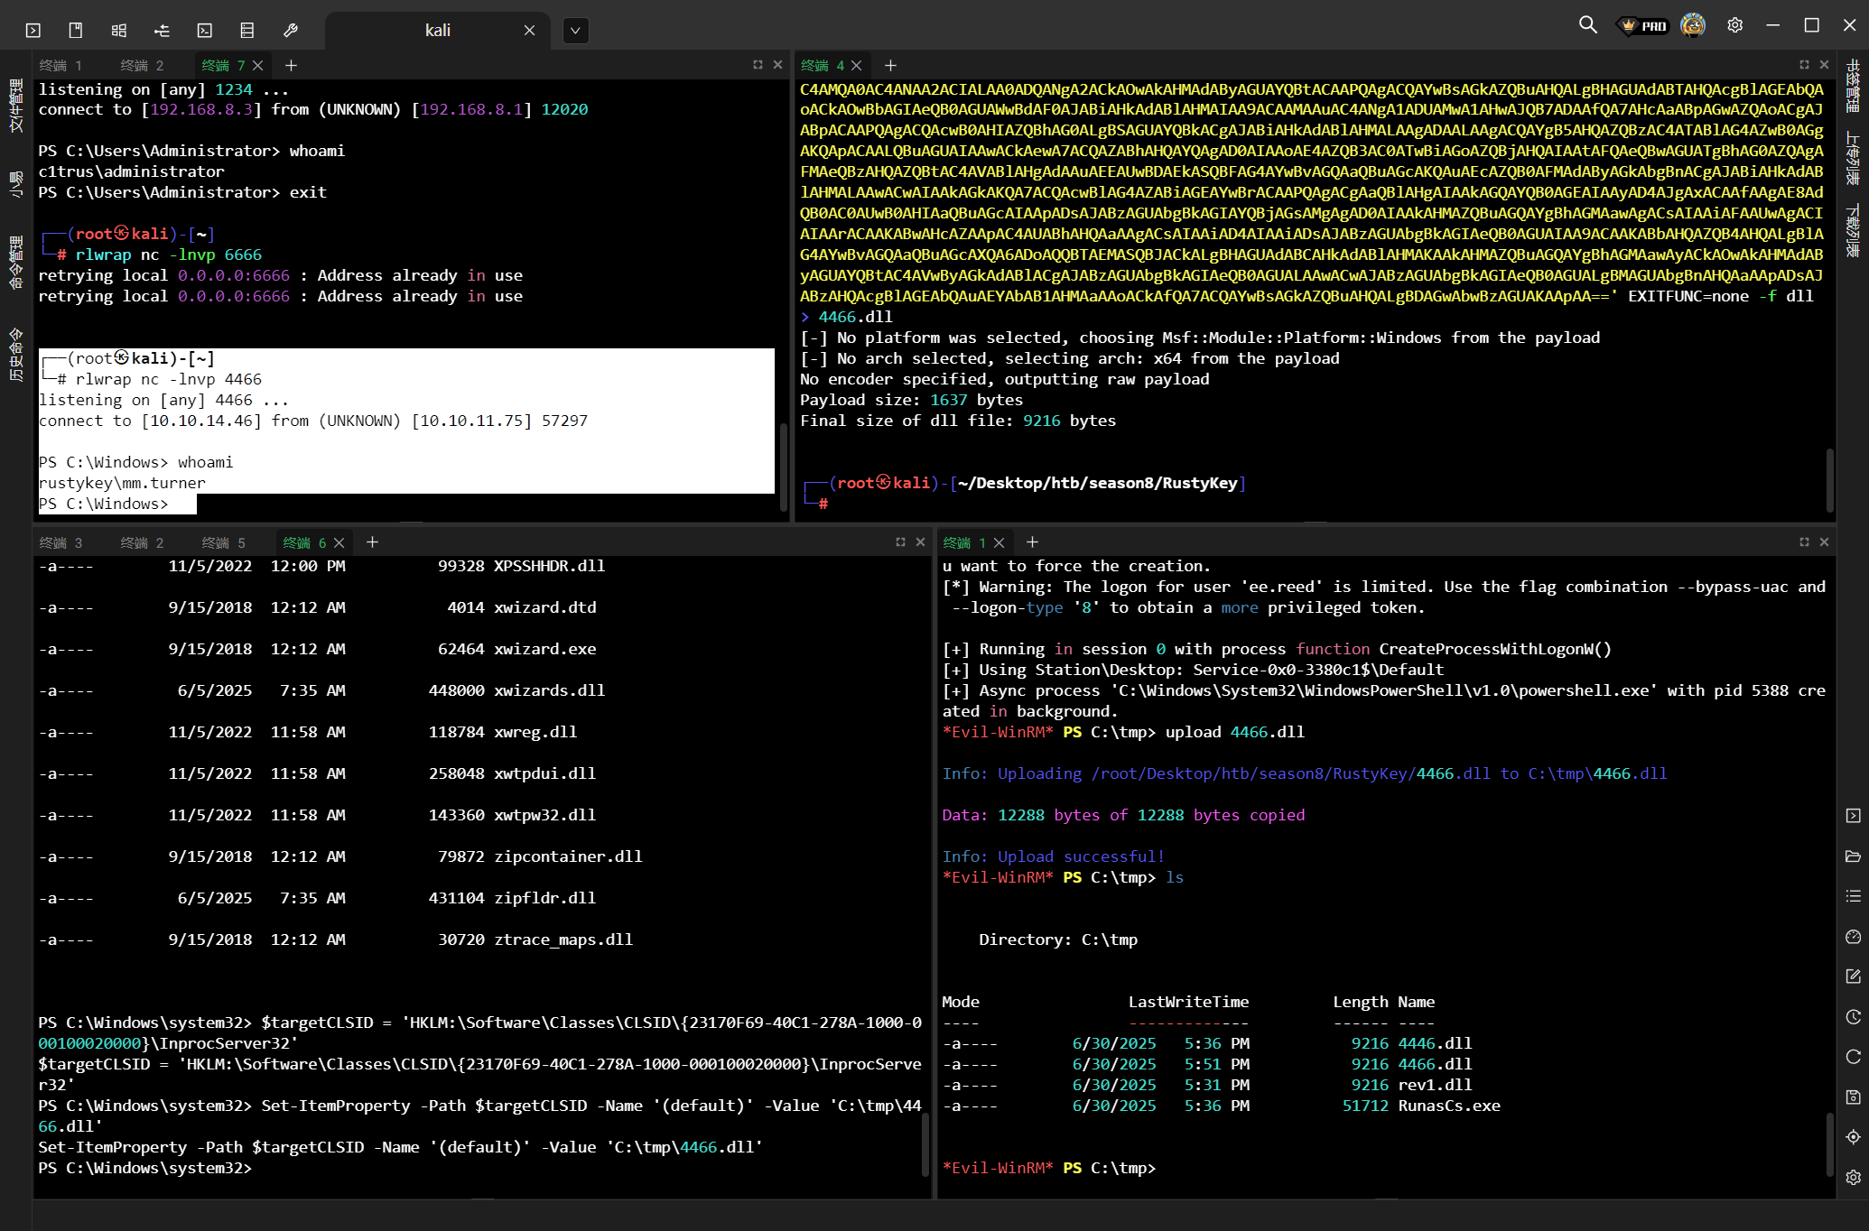Switch to 终端 5 tab
The height and width of the screenshot is (1231, 1869).
point(224,542)
